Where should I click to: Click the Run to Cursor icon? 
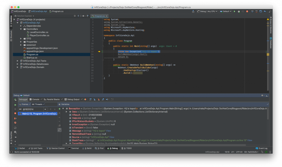(x=107, y=100)
